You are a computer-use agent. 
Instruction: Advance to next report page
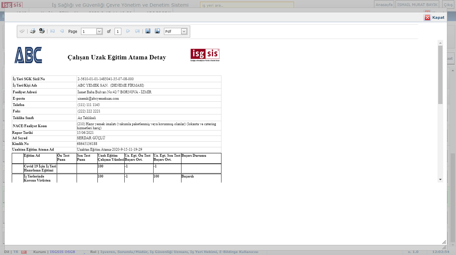(x=128, y=31)
